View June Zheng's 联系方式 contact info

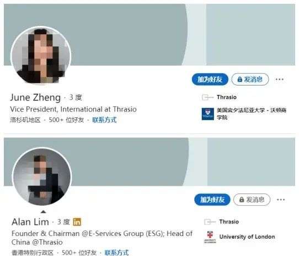(x=104, y=120)
